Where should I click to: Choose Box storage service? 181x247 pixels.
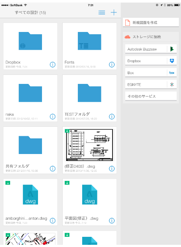tap(151, 73)
